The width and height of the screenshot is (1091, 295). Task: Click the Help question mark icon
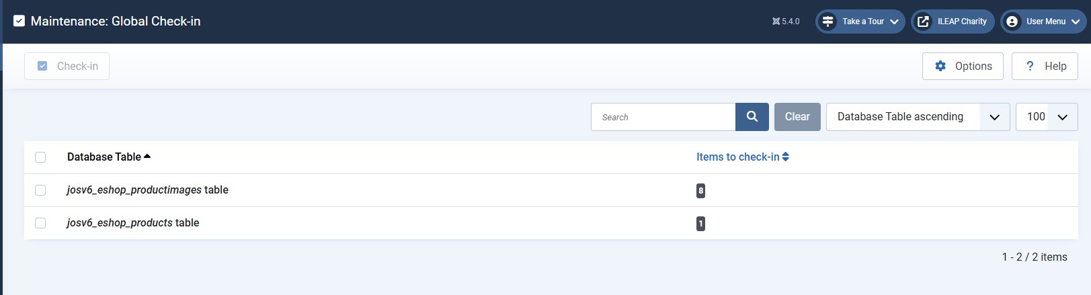[x=1030, y=66]
